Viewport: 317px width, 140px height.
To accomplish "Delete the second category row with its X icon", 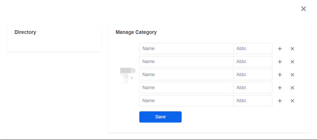I will click(x=293, y=62).
